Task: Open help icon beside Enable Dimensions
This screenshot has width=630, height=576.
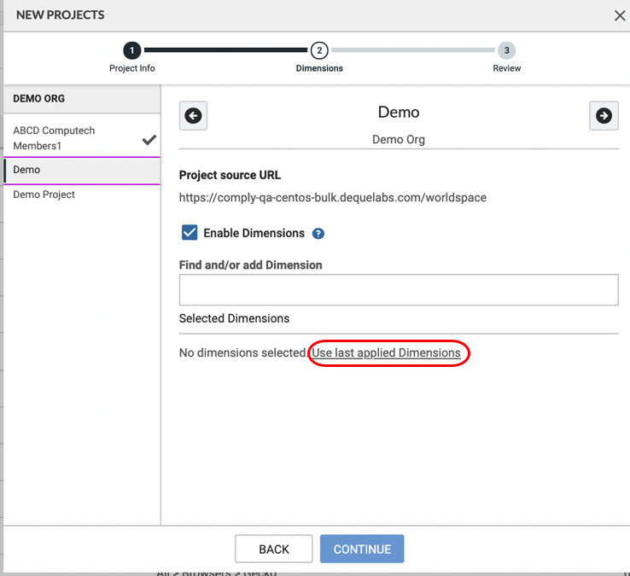Action: coord(318,234)
